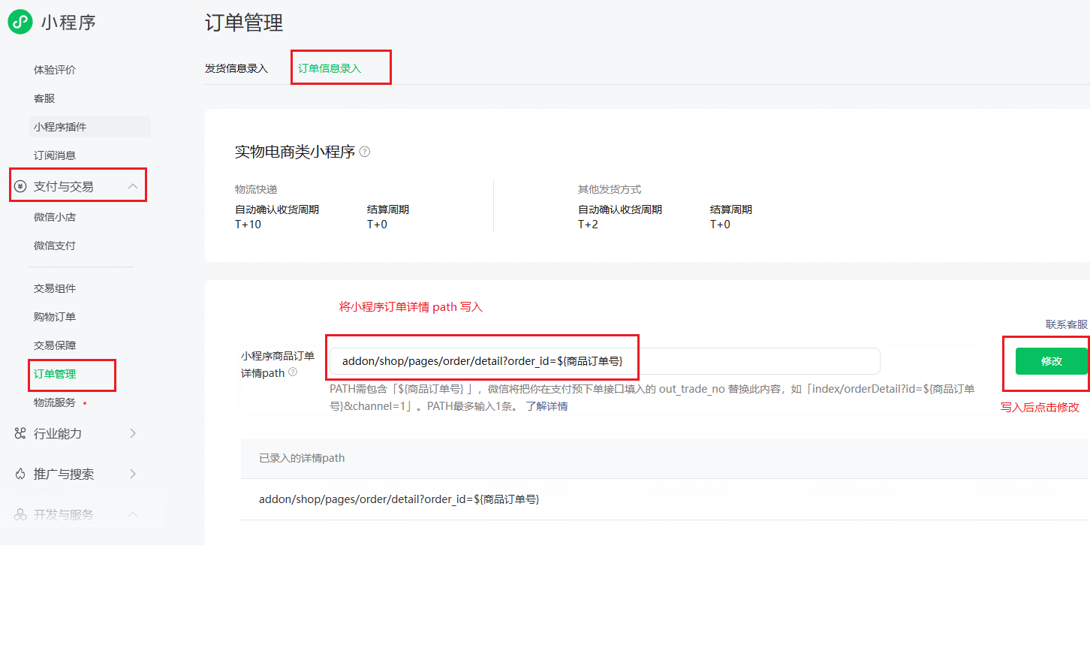Click help icon beside 详情path label
Screen dimensions: 1090x657
tap(293, 372)
